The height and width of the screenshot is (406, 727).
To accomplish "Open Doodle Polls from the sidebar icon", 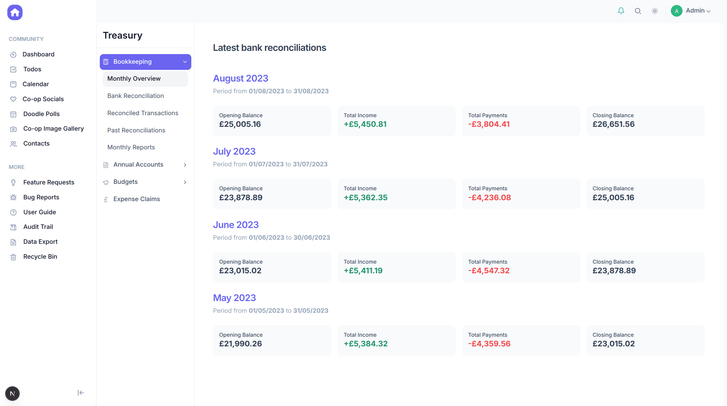I will coord(13,114).
